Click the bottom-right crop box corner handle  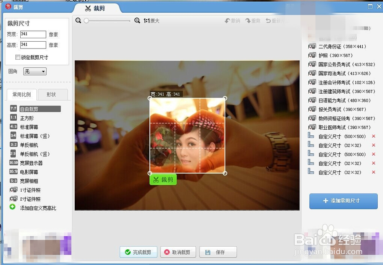[225, 173]
